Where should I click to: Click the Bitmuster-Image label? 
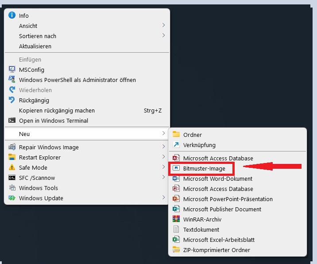point(204,169)
